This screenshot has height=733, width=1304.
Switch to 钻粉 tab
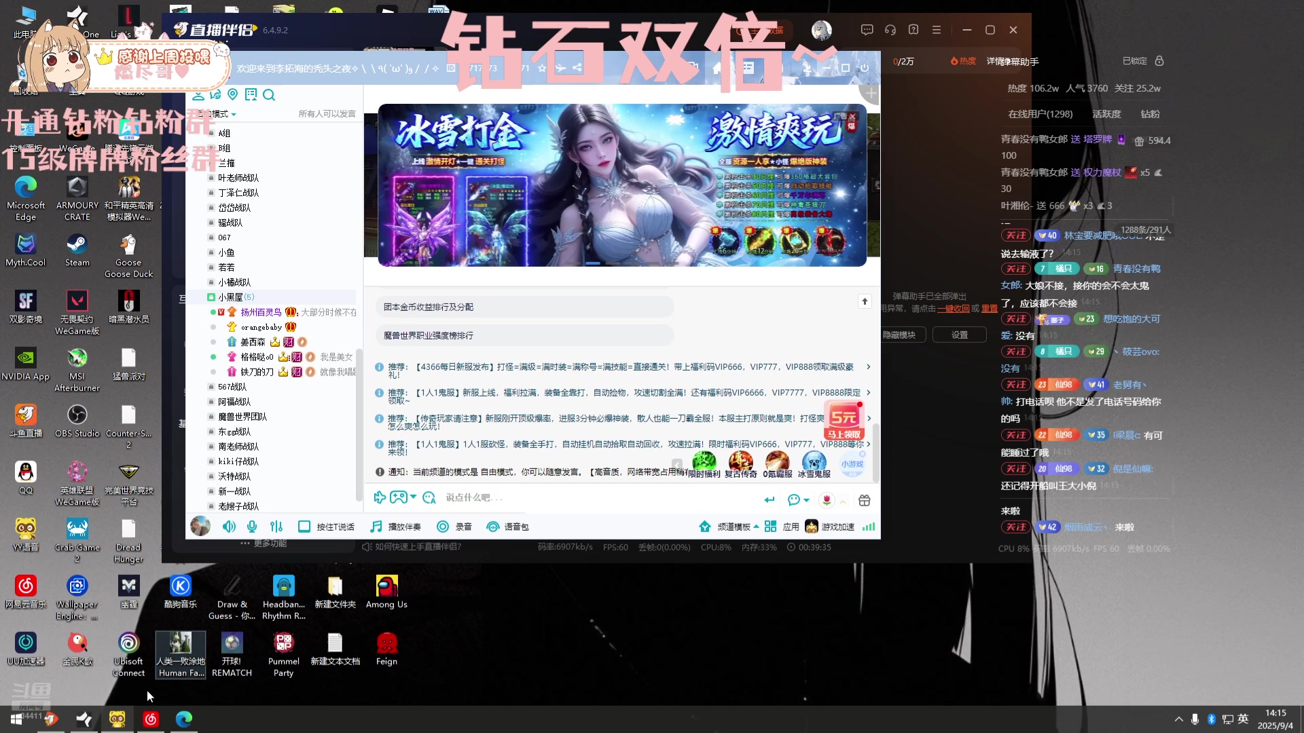[1151, 114]
